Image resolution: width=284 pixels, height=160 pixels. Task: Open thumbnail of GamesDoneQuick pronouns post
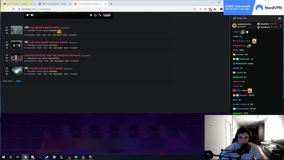point(17,58)
